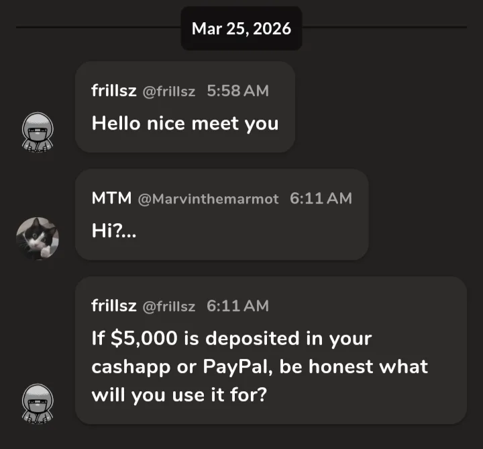The width and height of the screenshot is (483, 449).
Task: Click the 6:11 AM timestamp on frillsz's last message
Action: pyautogui.click(x=237, y=306)
